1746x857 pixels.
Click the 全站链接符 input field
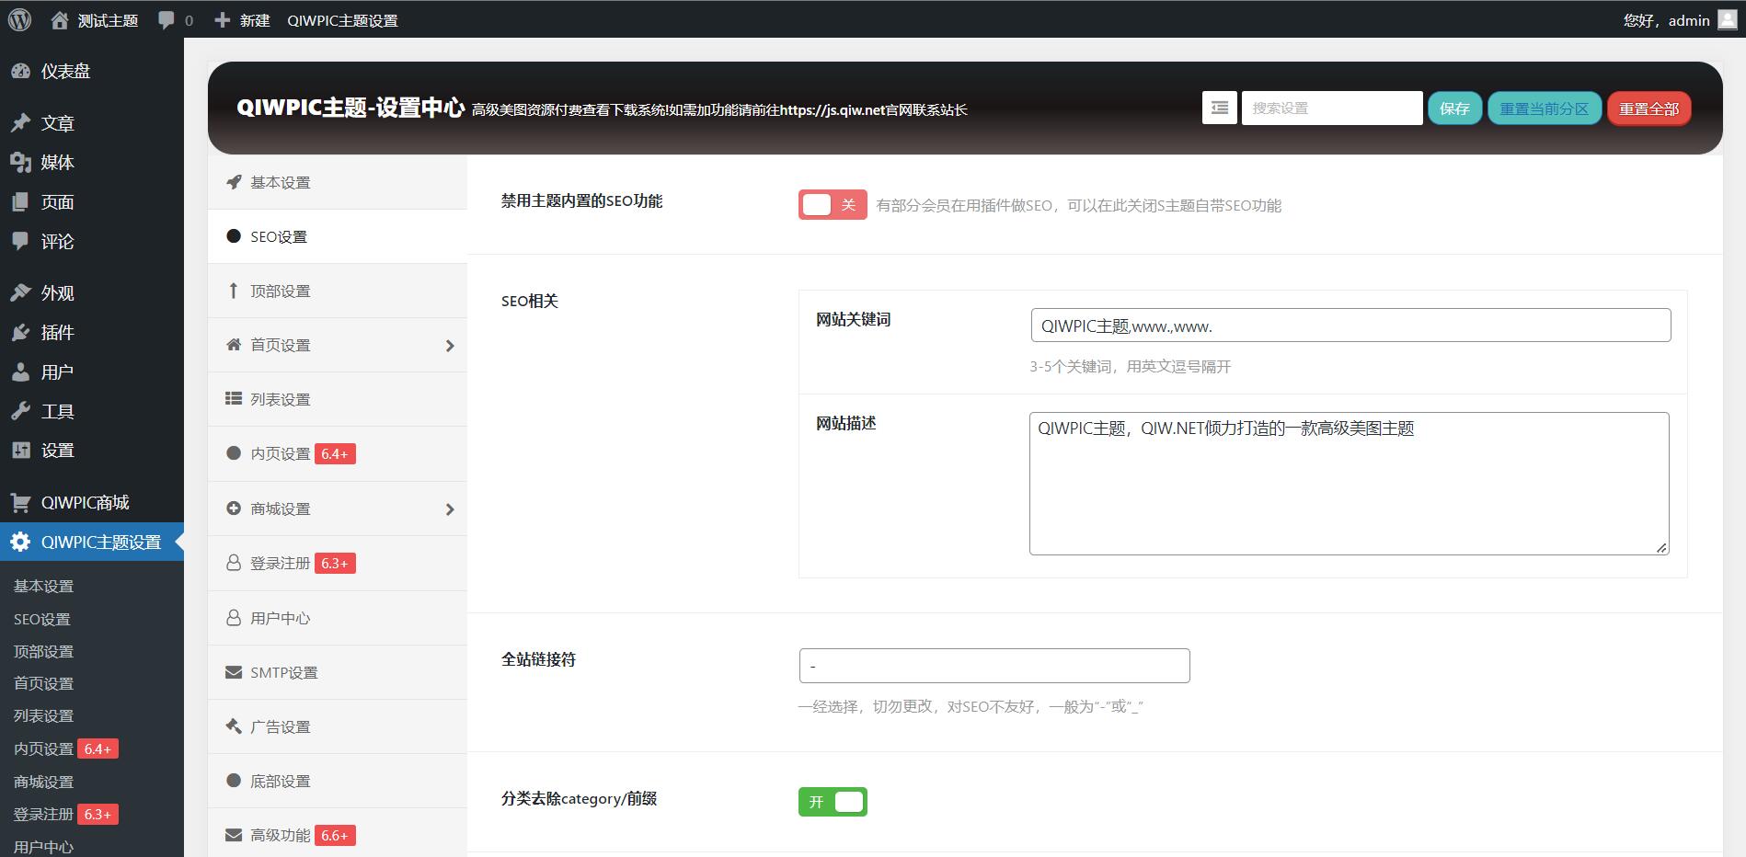click(994, 666)
